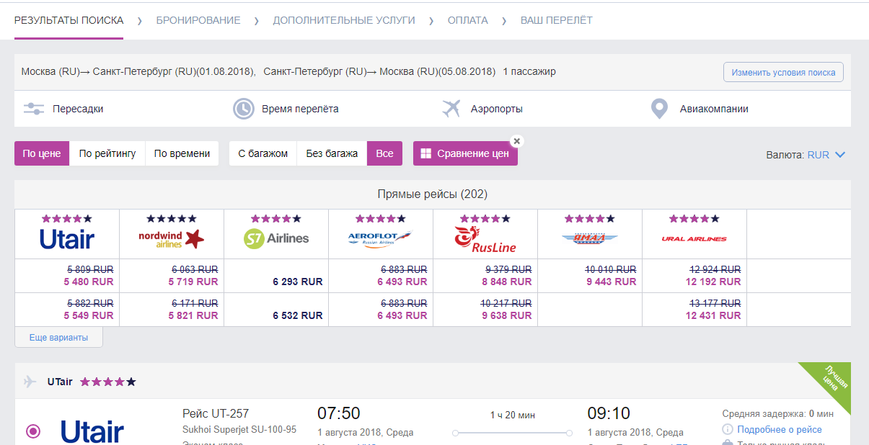Select Aeroflot's 6 493 RUR price

[x=402, y=282]
